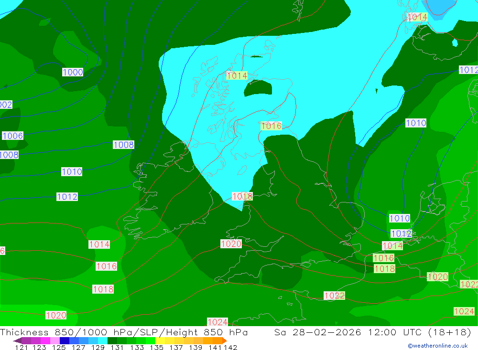Select the red 1018 label below the Belgian 1016
This screenshot has width=478, height=350.
[x=385, y=268]
